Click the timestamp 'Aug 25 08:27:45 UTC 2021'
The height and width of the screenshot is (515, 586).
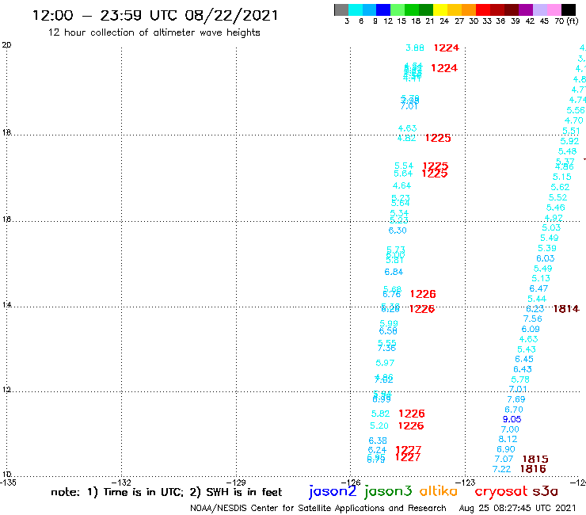518,509
